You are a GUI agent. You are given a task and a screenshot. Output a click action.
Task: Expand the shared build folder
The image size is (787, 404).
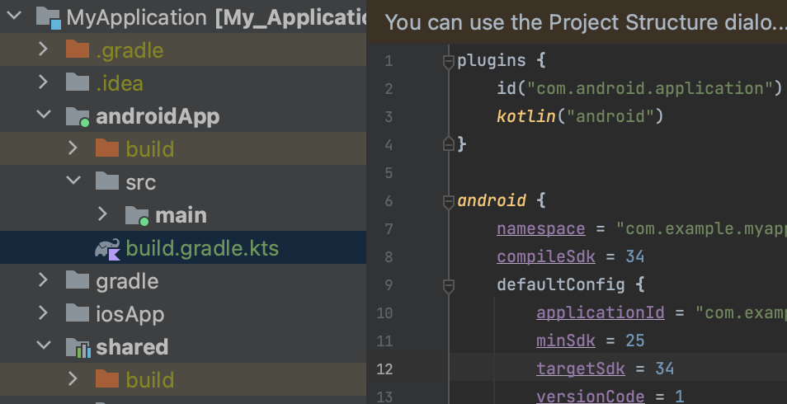73,378
